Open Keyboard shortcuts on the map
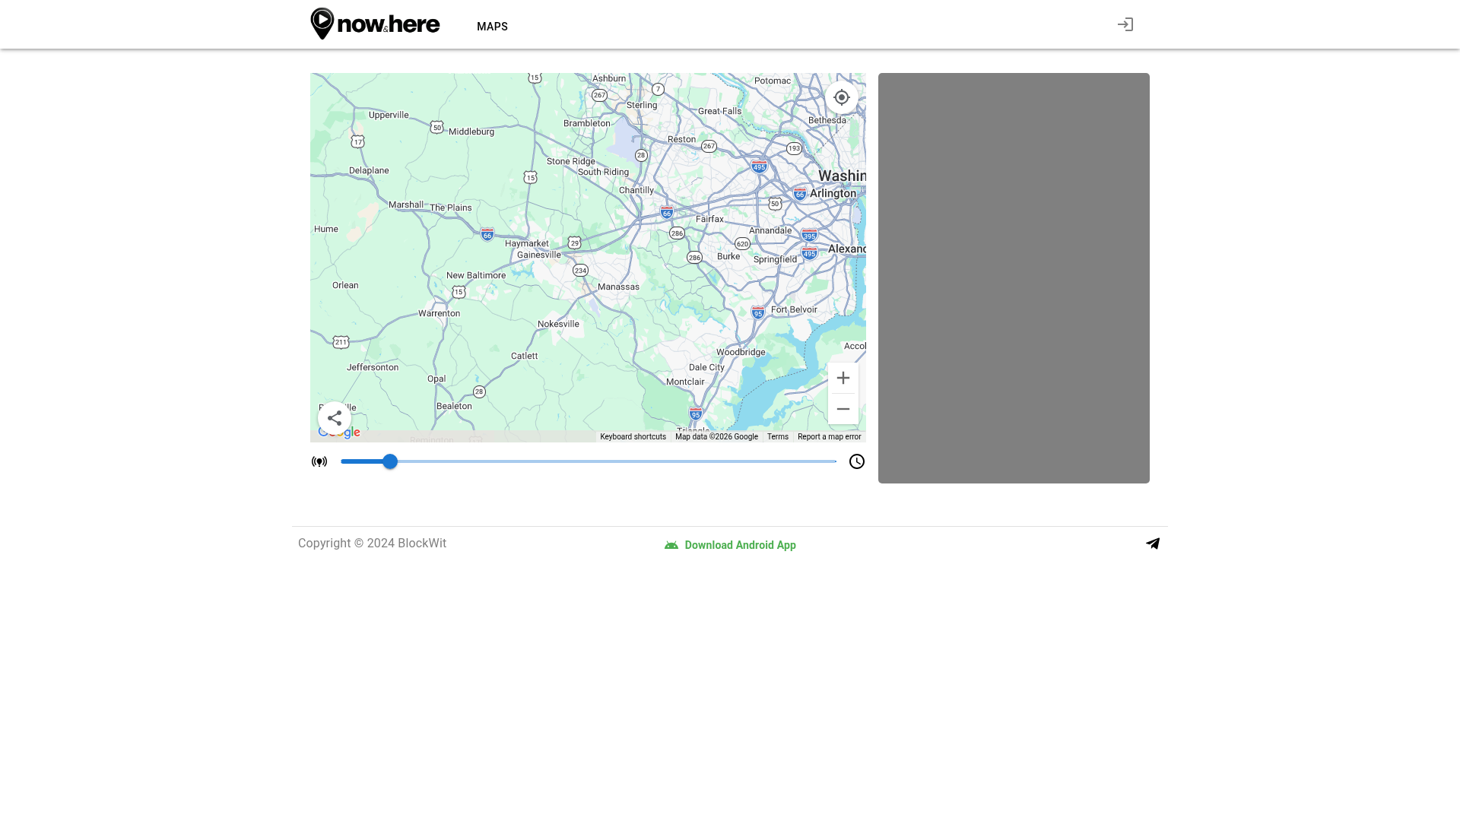This screenshot has width=1460, height=821. pos(633,437)
